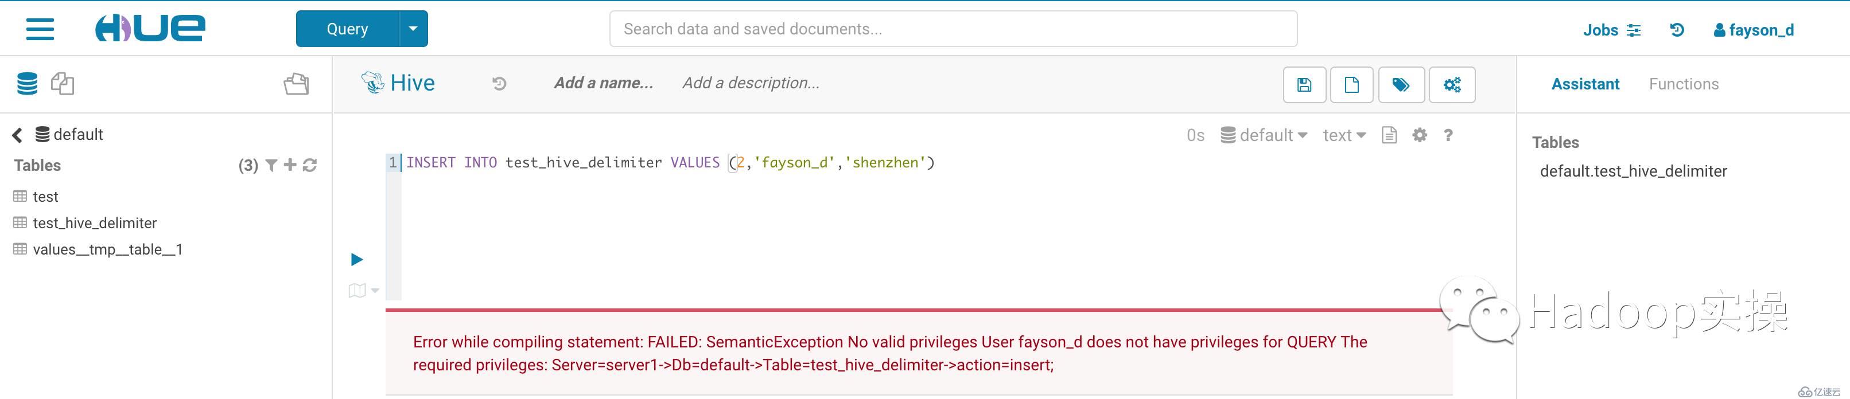This screenshot has height=399, width=1850.
Task: Refresh the tables list
Action: click(310, 166)
